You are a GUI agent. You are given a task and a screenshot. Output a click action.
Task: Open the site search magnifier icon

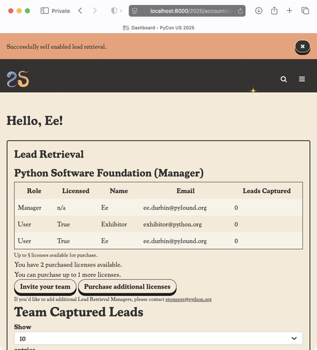click(283, 79)
